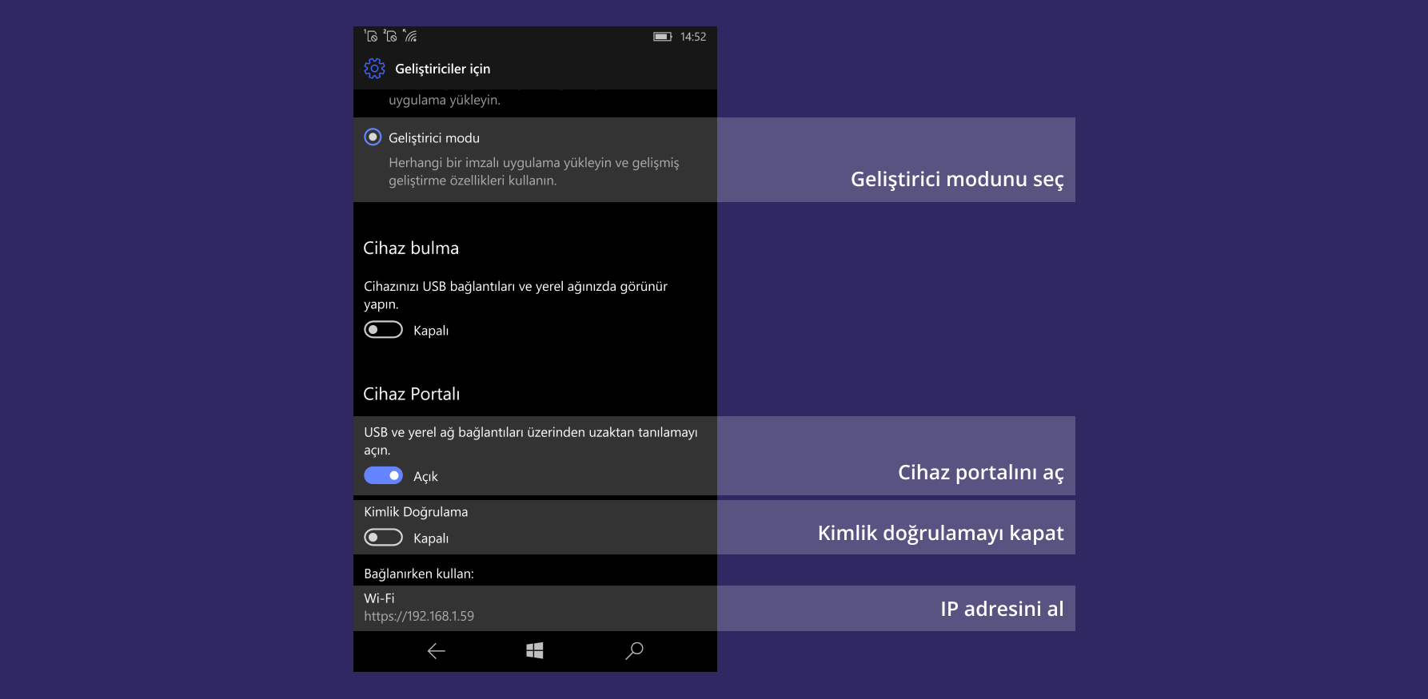Tap the Cihaz bulma description about USB
Screen dimensions: 1428x699
pos(516,295)
